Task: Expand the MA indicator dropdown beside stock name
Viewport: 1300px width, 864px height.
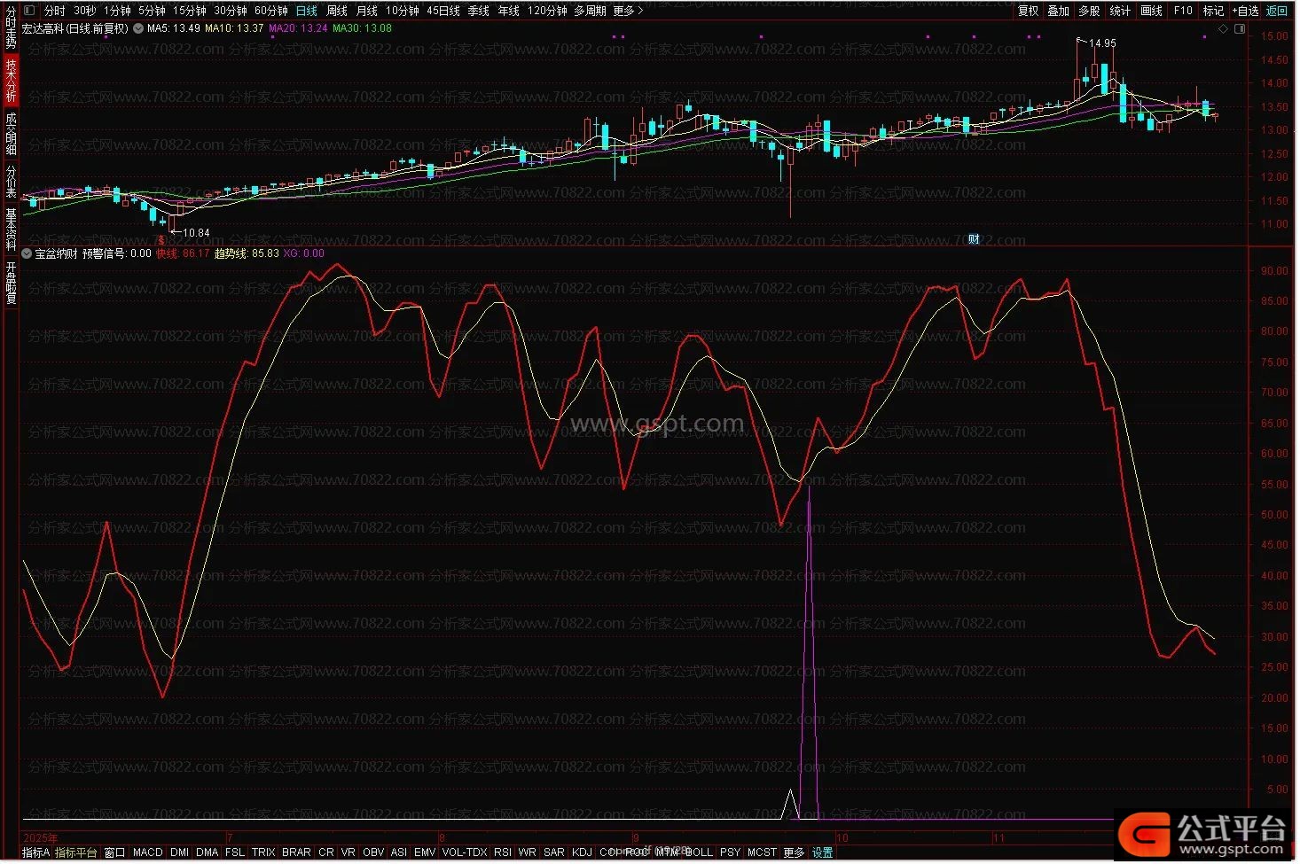Action: click(138, 28)
